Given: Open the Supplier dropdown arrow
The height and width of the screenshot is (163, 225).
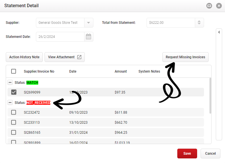Looking at the screenshot, I should 89,23.
